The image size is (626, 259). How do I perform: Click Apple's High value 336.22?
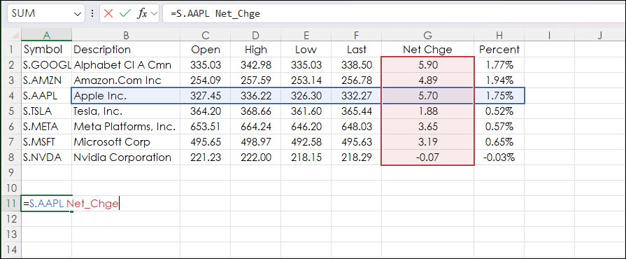(x=255, y=96)
